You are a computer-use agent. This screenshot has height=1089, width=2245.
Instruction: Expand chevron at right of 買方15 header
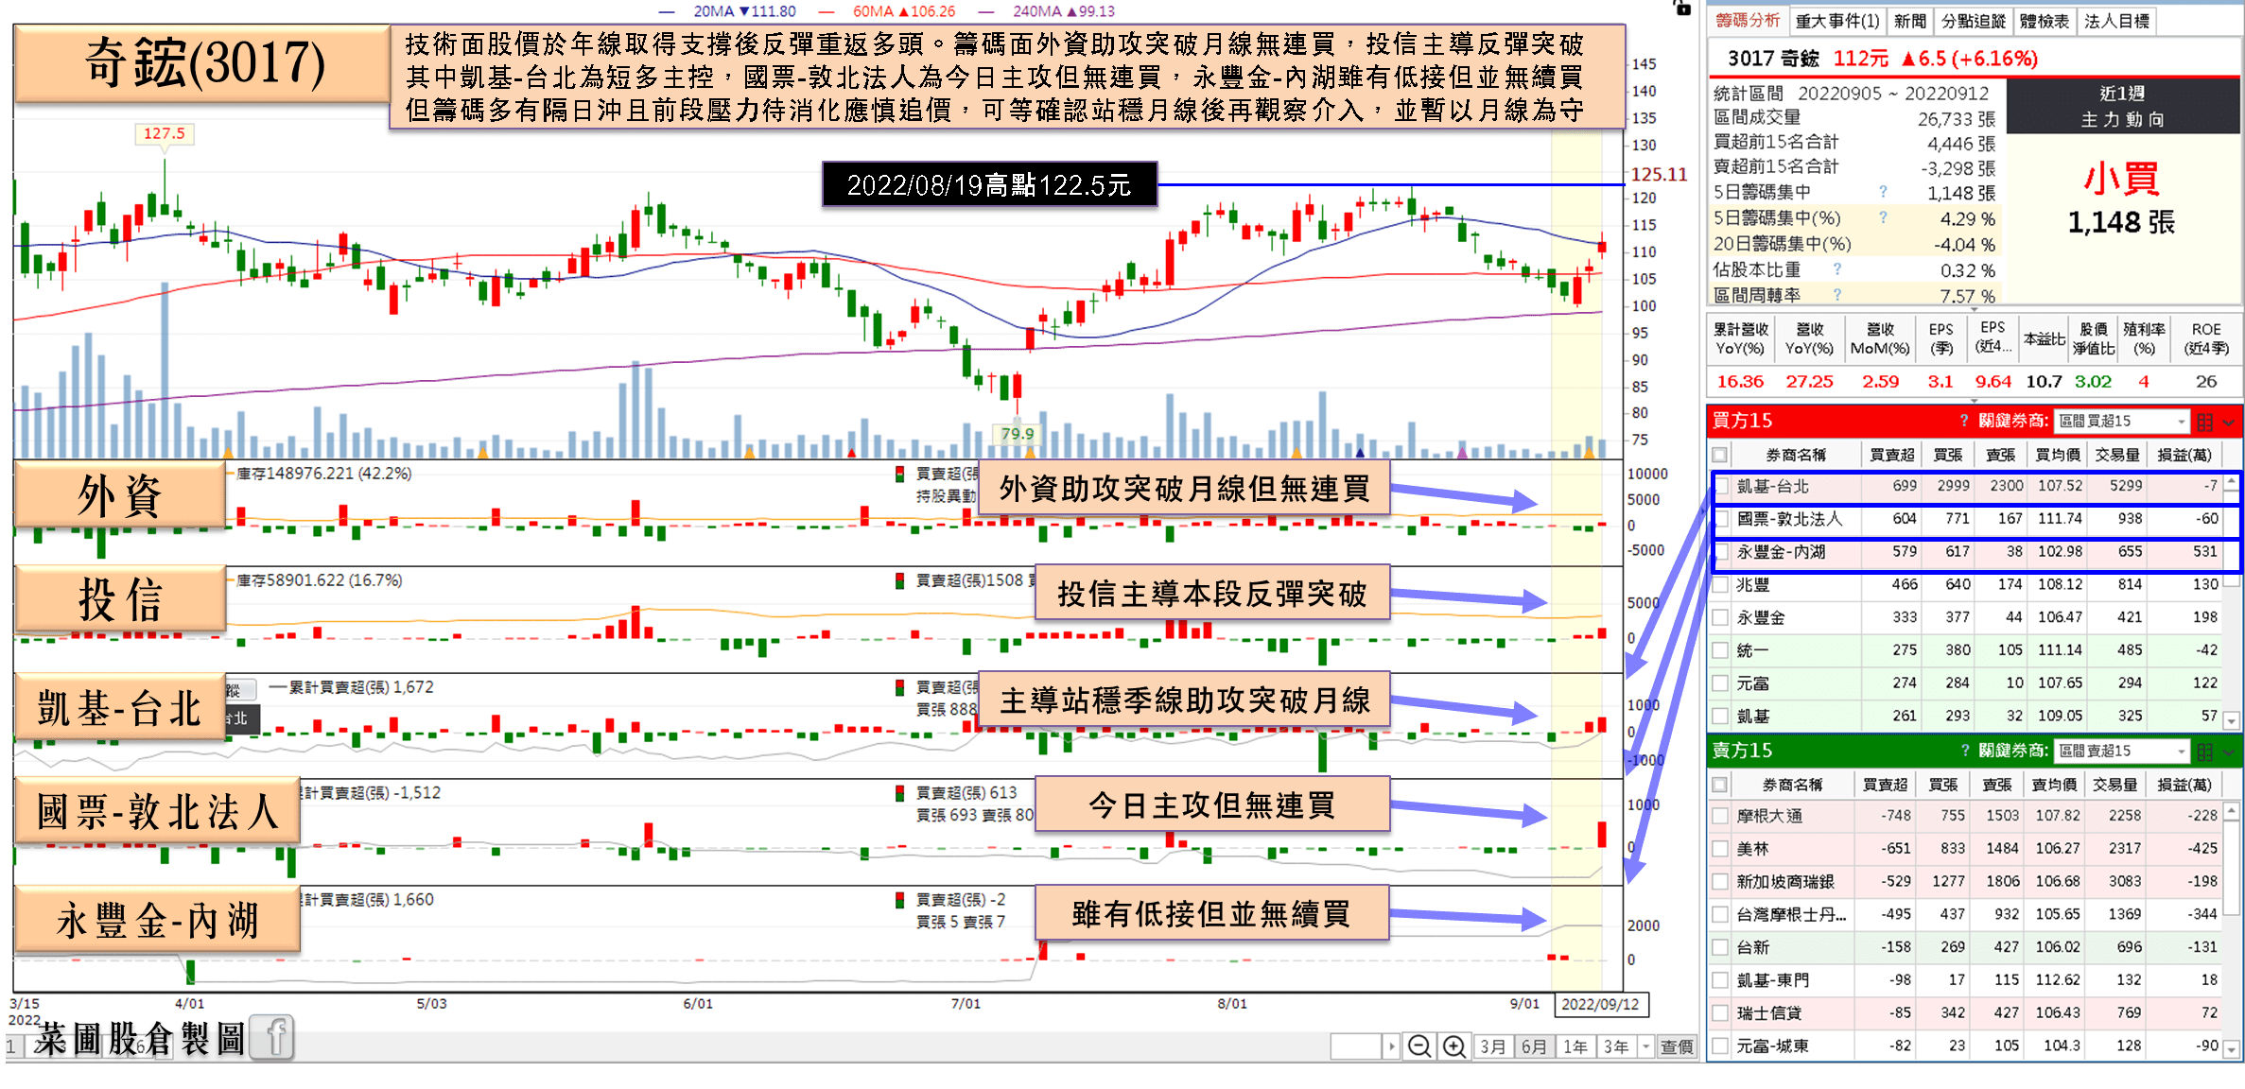pyautogui.click(x=2229, y=422)
